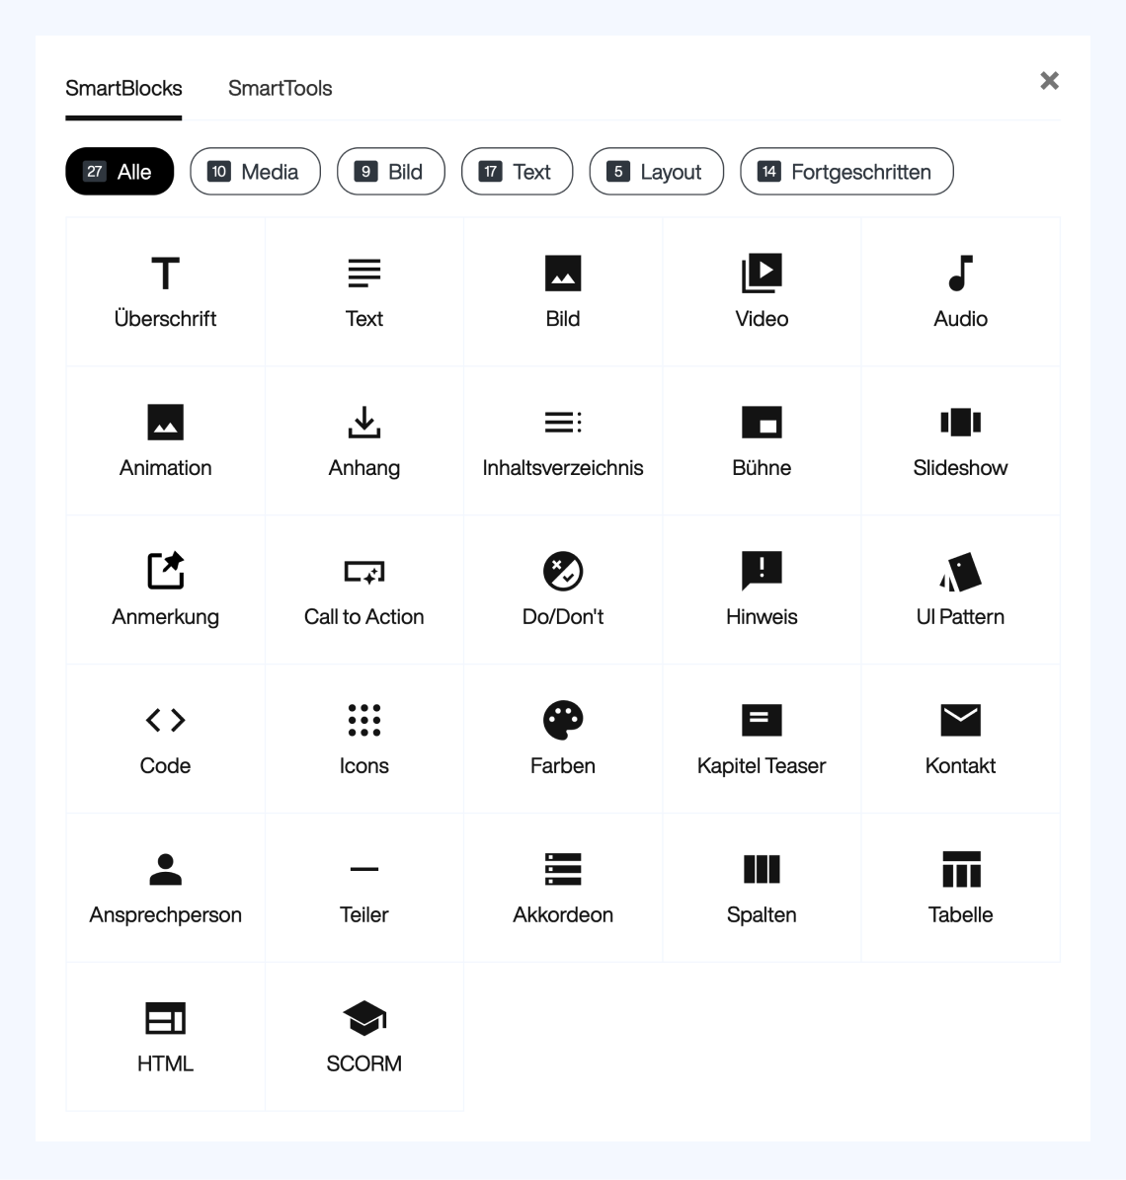Insert the Farben palette block

[563, 740]
